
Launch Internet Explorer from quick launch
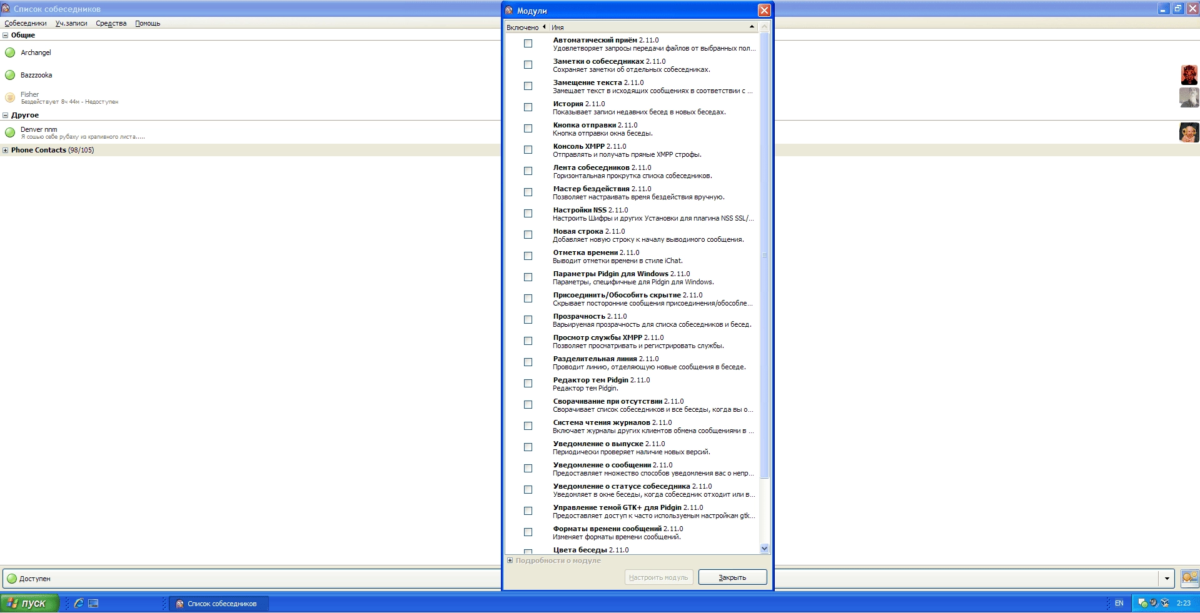click(79, 603)
